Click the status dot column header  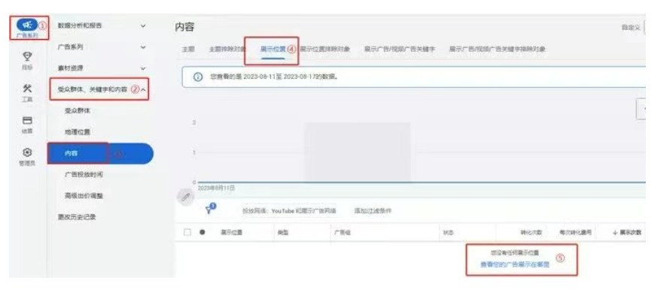202,233
